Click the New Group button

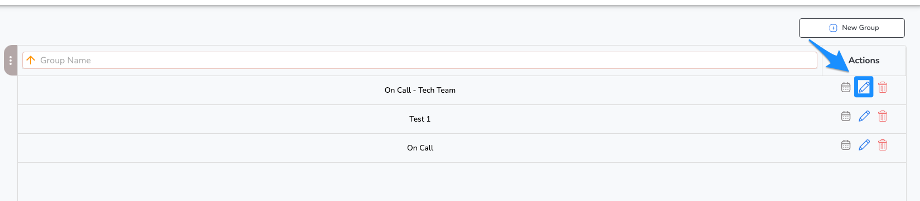(852, 28)
